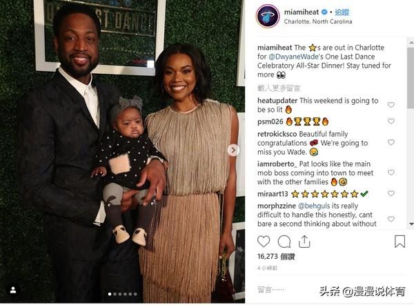This screenshot has width=414, height=305.
Task: Like retrokicksco's Beautiful family comment
Action: click(391, 142)
